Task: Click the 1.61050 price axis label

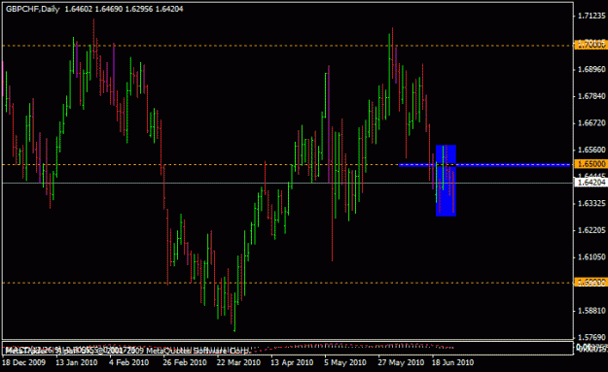Action: pyautogui.click(x=591, y=257)
